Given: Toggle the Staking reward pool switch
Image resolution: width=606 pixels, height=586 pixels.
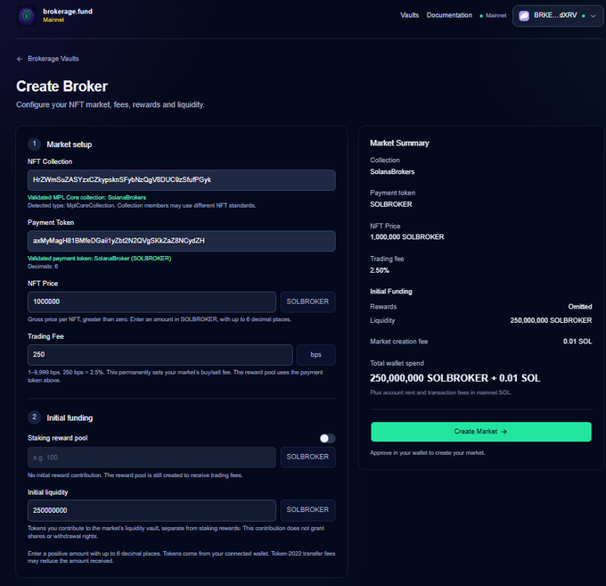Looking at the screenshot, I should coord(327,438).
